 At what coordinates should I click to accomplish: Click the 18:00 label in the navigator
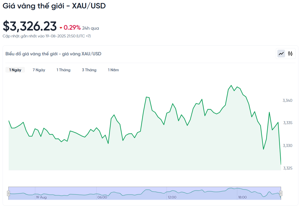coord(242,197)
